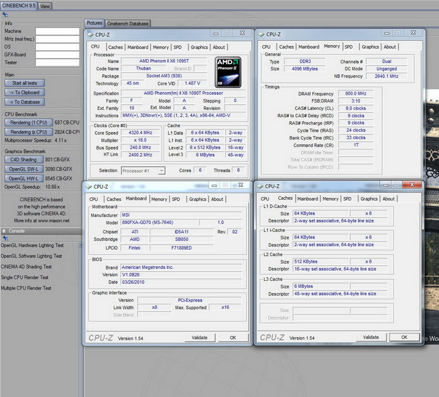Open the Processor #1 selection dropdown
Screen dimensions: 439x397
[143, 171]
